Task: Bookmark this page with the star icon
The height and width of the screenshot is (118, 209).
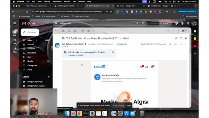Action: [x=111, y=12]
